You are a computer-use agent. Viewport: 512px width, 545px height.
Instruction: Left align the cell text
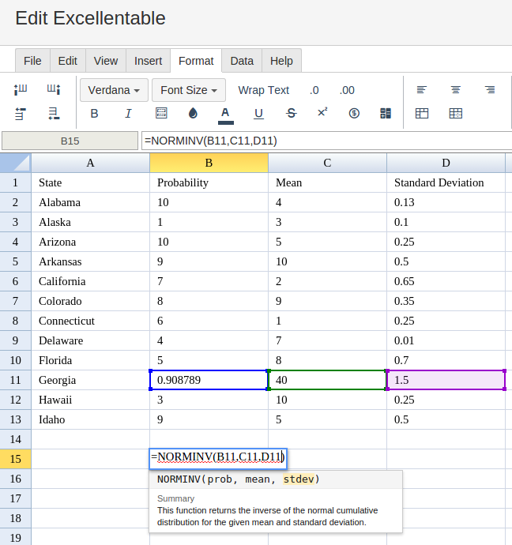422,90
